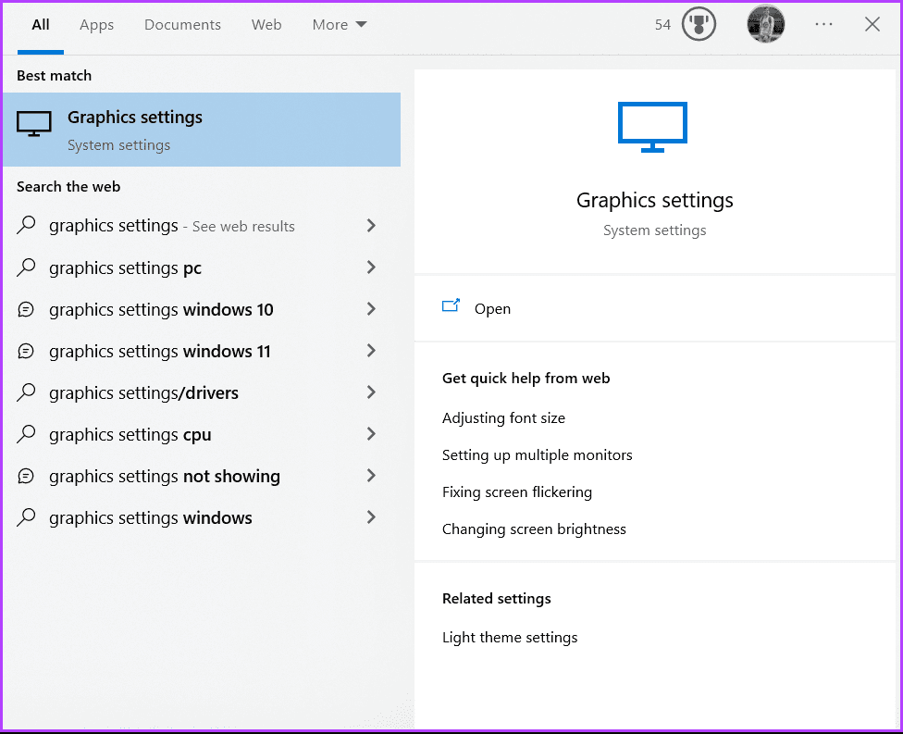Open the user profile avatar

point(765,24)
